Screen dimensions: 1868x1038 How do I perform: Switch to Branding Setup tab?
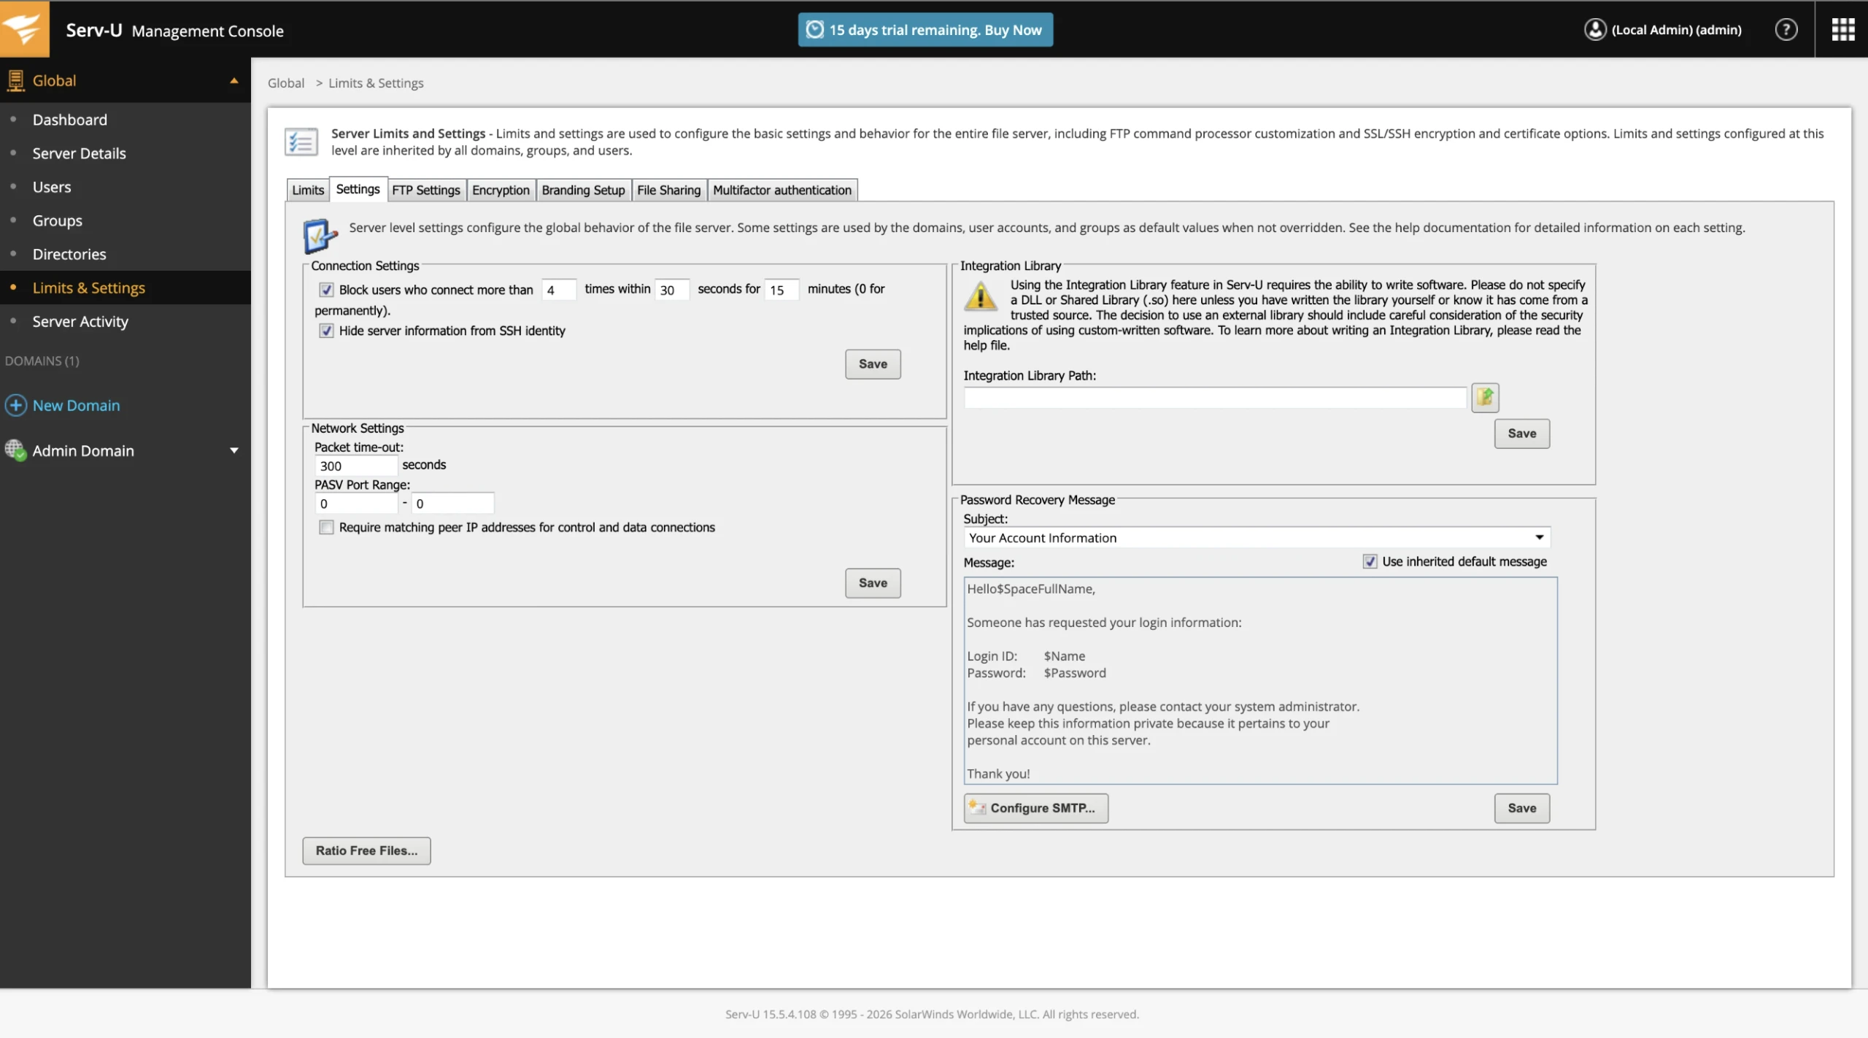coord(583,190)
